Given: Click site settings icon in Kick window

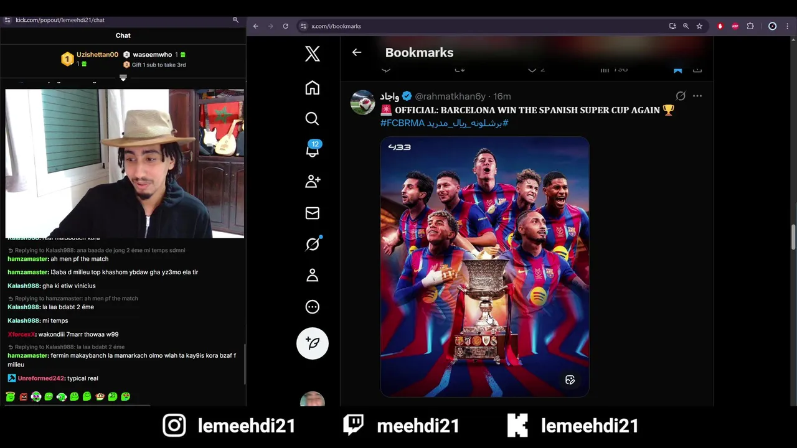Looking at the screenshot, I should pyautogui.click(x=7, y=20).
